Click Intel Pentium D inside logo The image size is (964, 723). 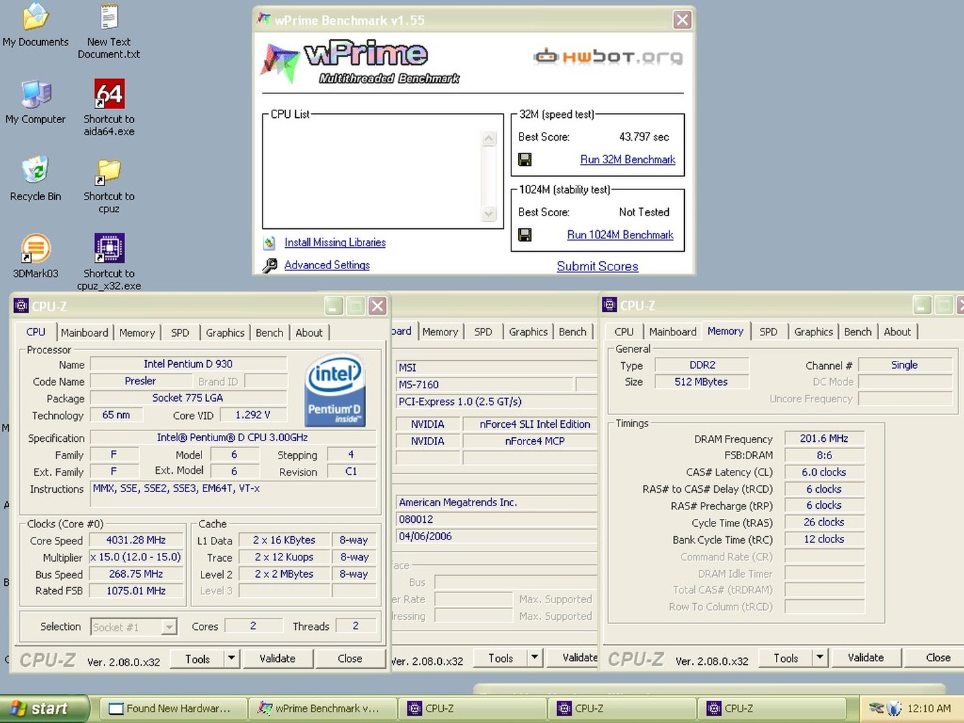335,390
